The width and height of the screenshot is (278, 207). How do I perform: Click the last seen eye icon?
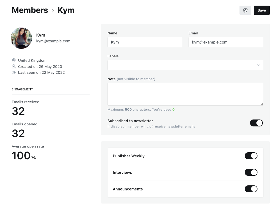14,73
